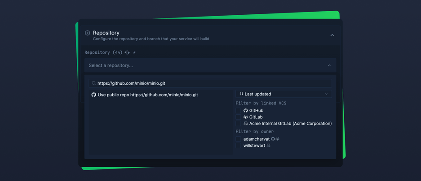Click Configure the repository and branch description

tap(151, 39)
